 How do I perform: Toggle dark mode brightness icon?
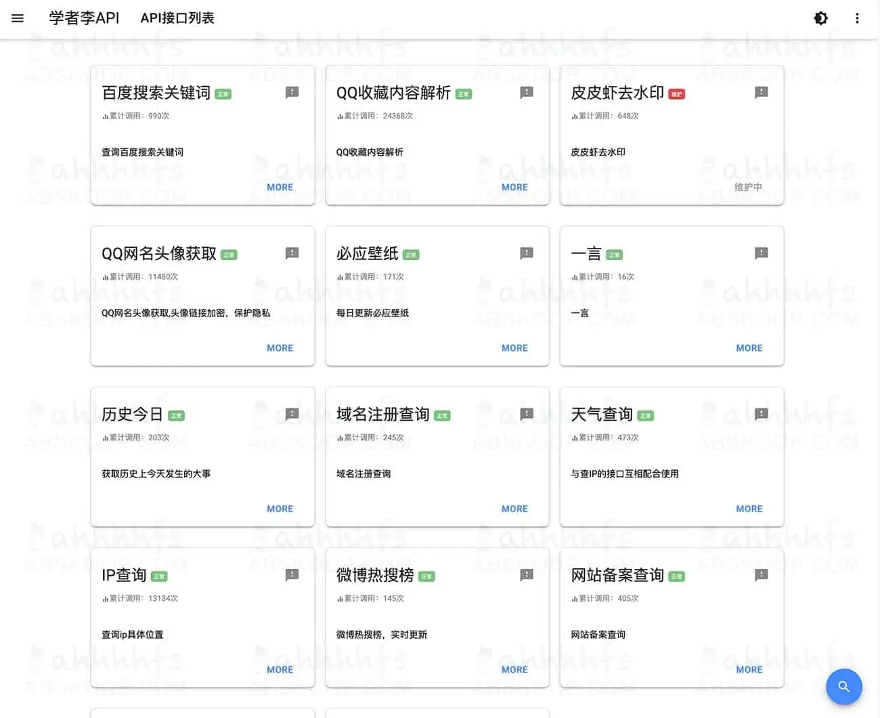click(x=820, y=18)
